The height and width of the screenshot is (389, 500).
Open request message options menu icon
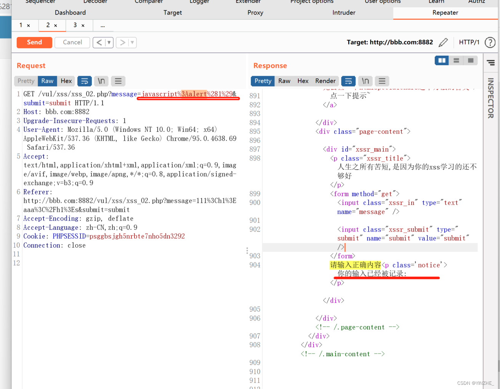tap(118, 81)
